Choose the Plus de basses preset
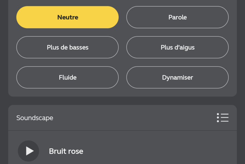245x164 pixels. [x=68, y=47]
